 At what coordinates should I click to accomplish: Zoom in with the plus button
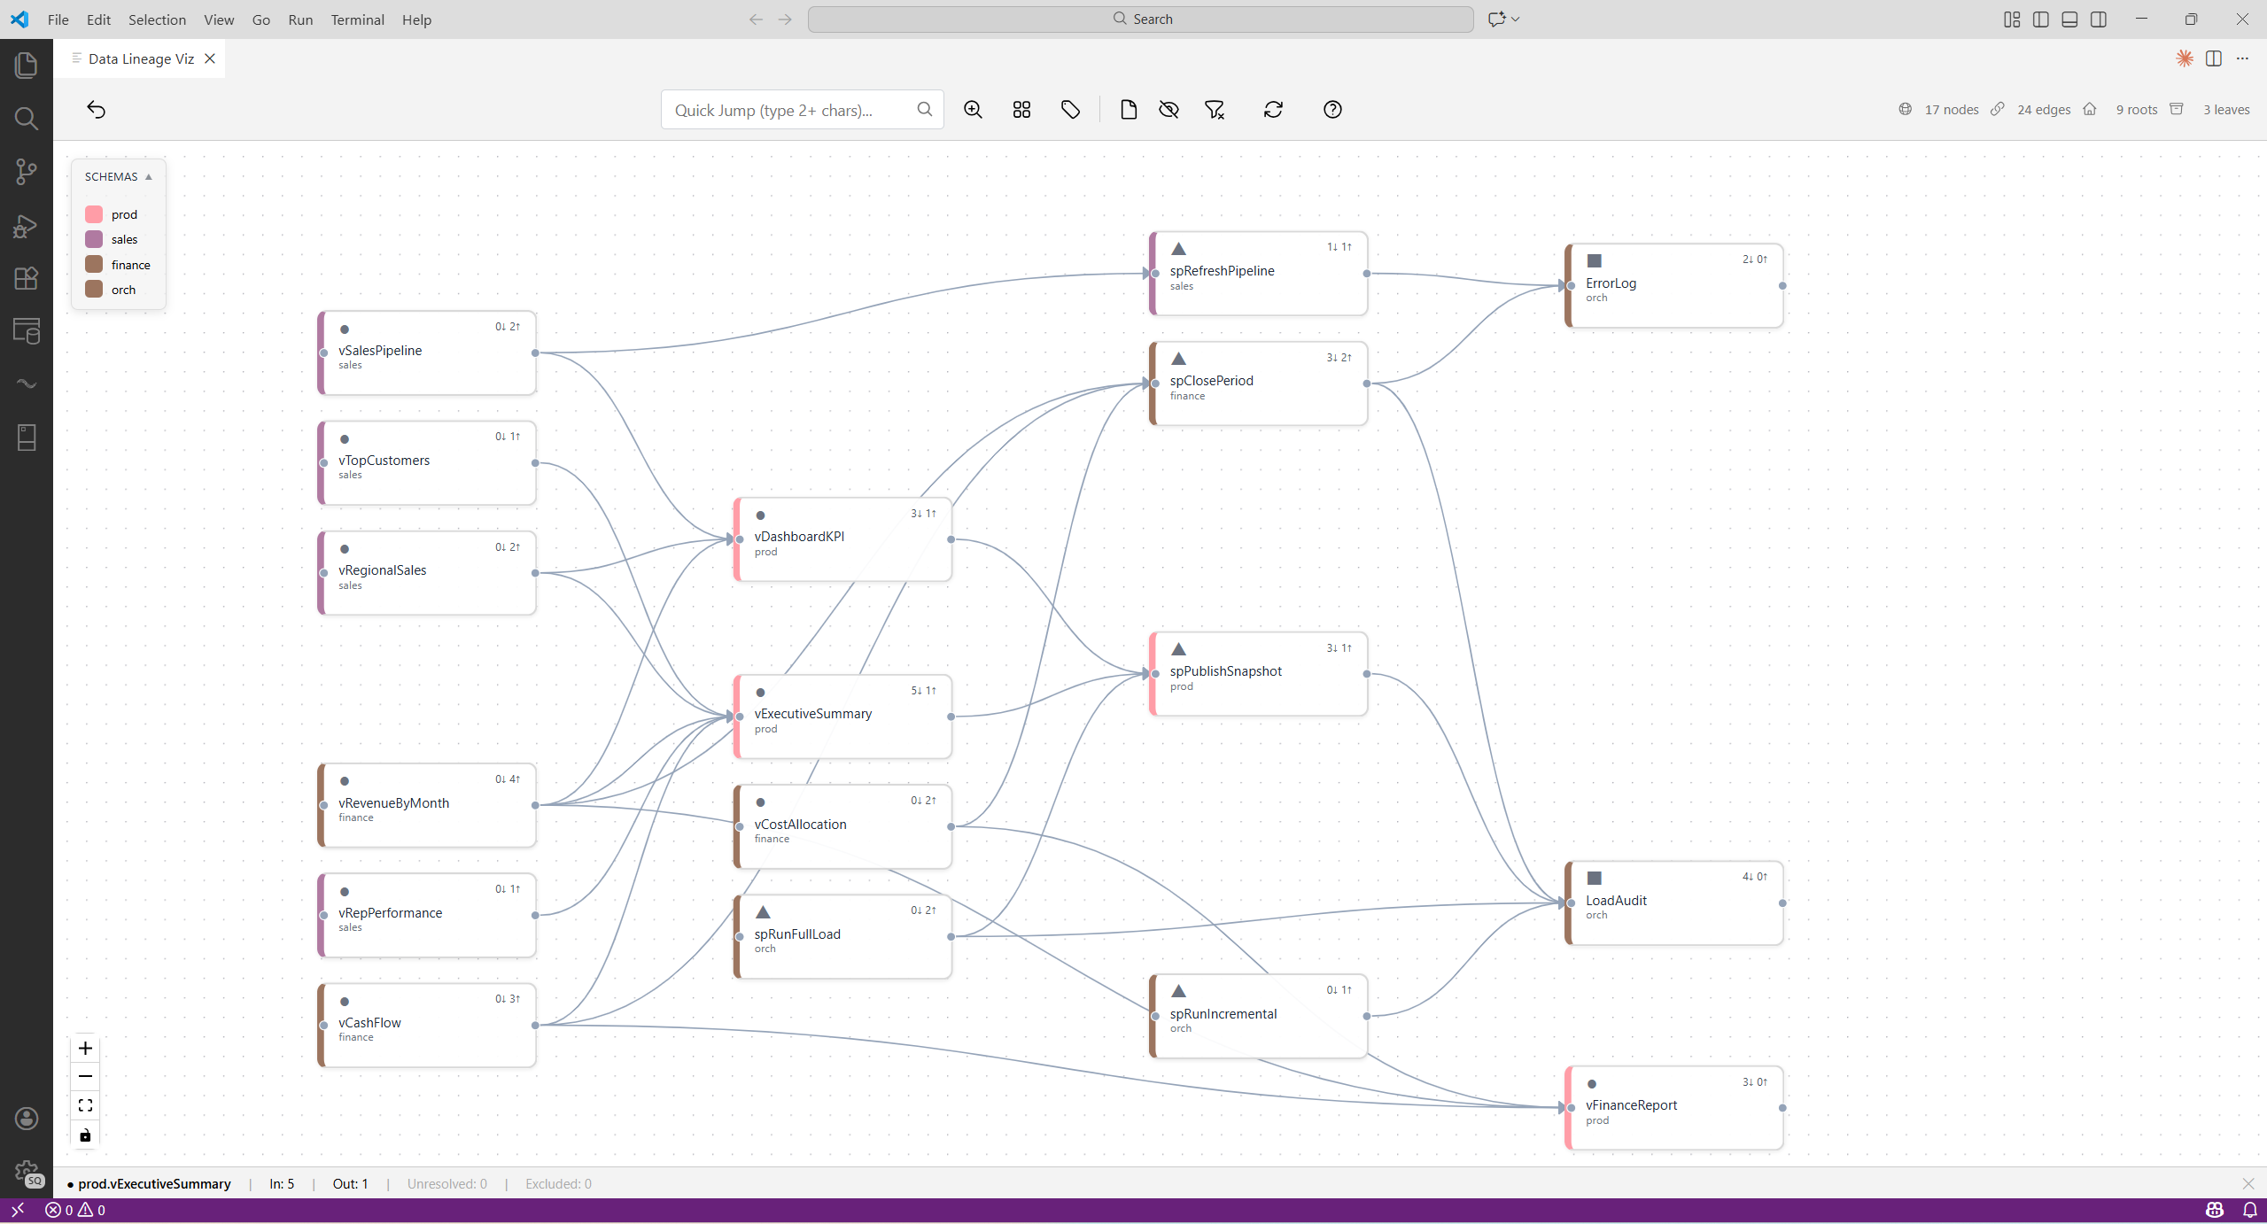85,1048
